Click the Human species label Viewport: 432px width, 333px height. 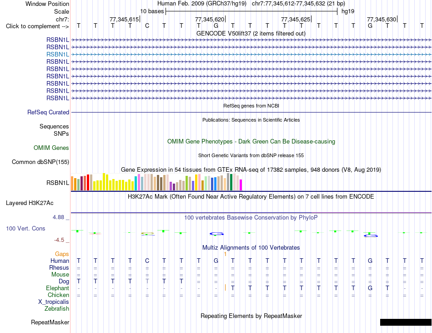click(x=60, y=261)
